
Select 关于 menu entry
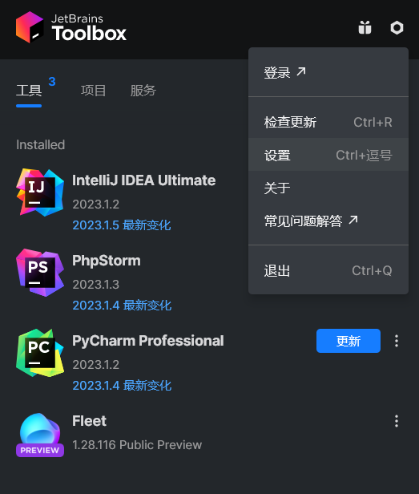[x=328, y=188]
